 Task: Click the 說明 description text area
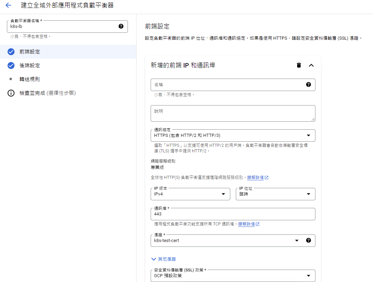coord(233,113)
